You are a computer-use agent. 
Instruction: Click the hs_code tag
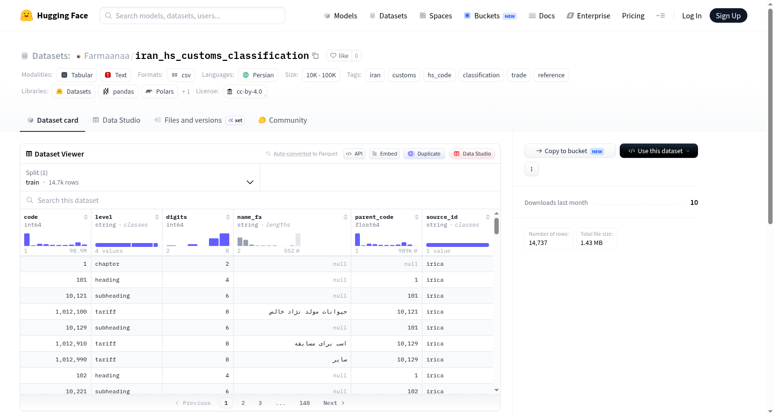pyautogui.click(x=439, y=75)
